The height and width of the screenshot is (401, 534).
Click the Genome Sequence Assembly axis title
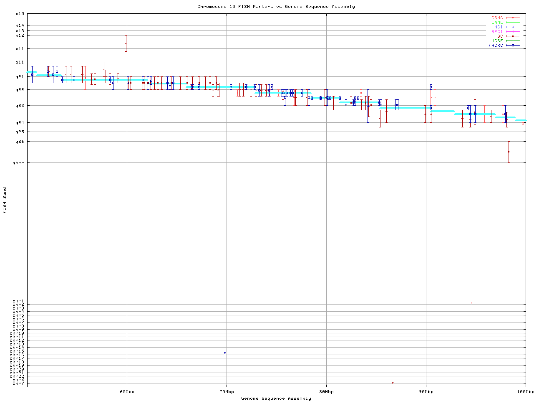pos(276,398)
